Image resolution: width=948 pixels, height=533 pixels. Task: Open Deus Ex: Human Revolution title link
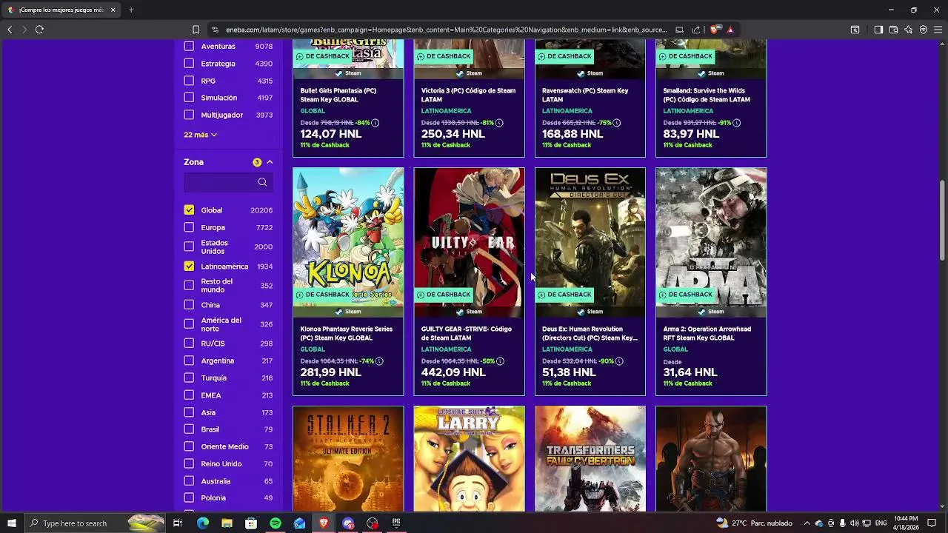pos(590,333)
